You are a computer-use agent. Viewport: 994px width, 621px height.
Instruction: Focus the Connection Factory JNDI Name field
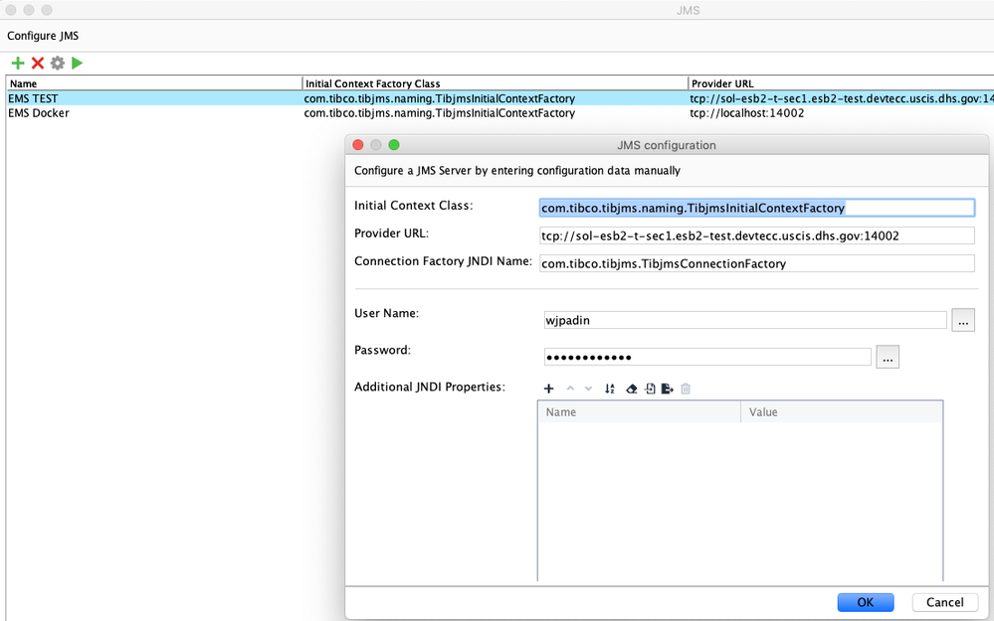756,264
